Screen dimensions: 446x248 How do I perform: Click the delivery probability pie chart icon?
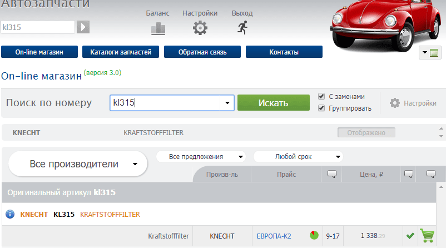click(x=314, y=236)
